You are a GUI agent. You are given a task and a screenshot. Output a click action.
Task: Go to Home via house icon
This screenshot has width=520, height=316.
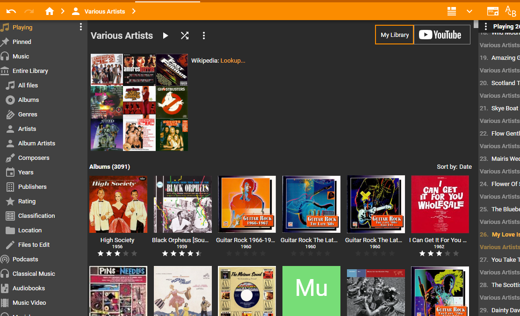[50, 11]
